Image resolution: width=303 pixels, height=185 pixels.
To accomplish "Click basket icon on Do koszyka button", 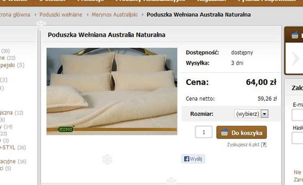I will [x=224, y=132].
